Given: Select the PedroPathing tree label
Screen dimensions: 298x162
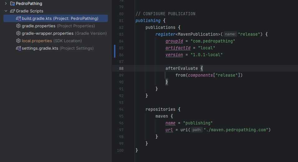Looking at the screenshot, I should point(29,3).
